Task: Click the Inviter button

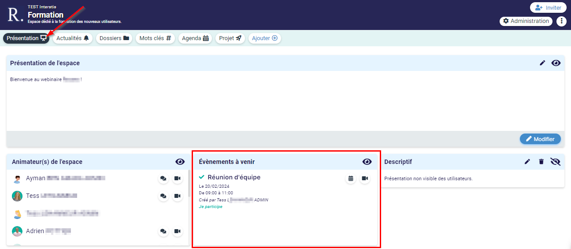Action: pyautogui.click(x=548, y=7)
